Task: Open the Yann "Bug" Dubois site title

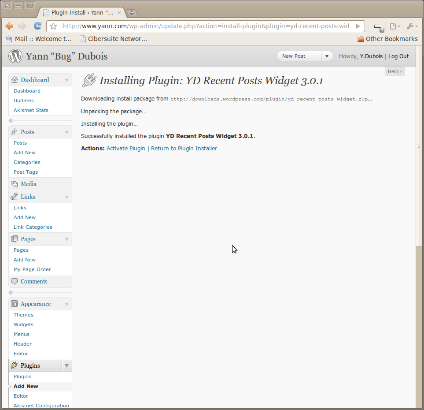Action: pyautogui.click(x=66, y=56)
